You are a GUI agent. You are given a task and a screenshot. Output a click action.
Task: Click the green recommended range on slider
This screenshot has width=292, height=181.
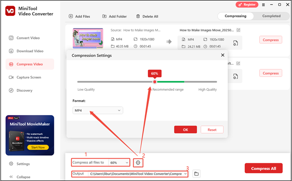(x=171, y=82)
